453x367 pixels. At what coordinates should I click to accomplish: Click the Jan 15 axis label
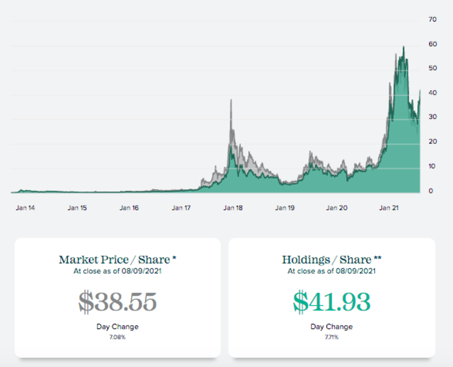coord(77,208)
